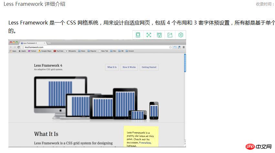Image resolution: width=275 pixels, height=153 pixels.
Task: Open the Apps bookmark
Action: pos(13,51)
